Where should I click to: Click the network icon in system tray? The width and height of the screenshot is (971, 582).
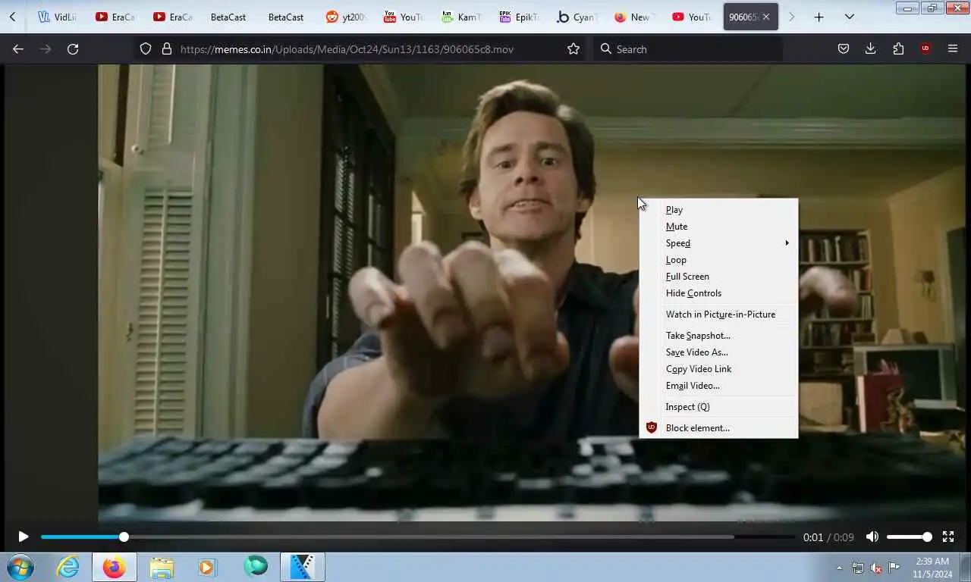pos(858,568)
